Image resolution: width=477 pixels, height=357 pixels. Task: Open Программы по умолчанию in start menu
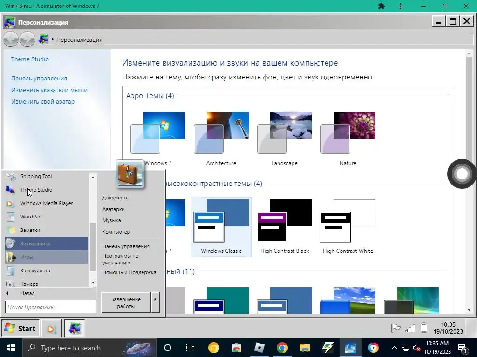point(121,259)
